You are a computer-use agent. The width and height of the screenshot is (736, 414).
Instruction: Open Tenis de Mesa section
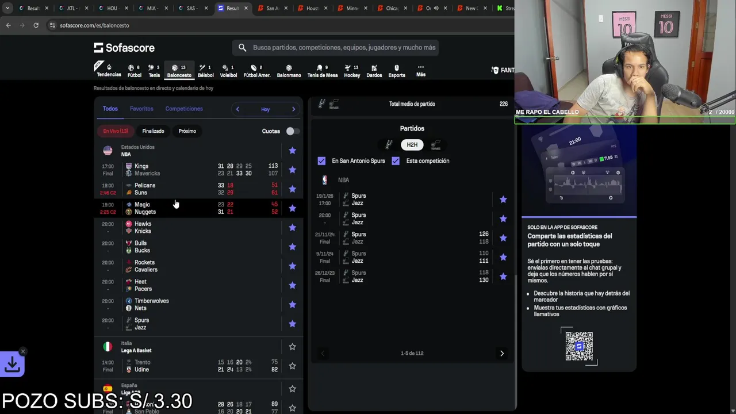(x=323, y=71)
